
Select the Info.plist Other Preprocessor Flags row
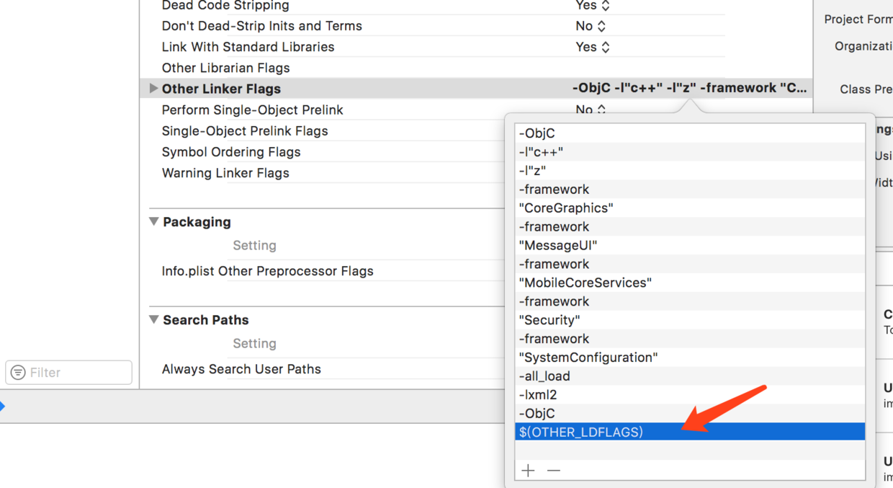pos(267,271)
